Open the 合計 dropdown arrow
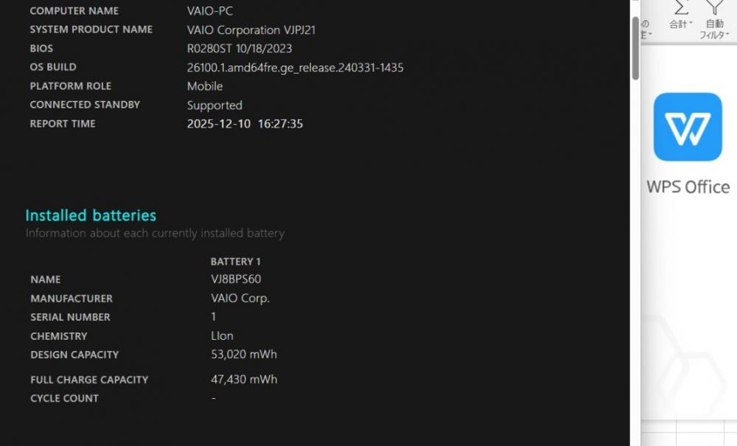Viewport: 737px width, 446px height. click(691, 24)
